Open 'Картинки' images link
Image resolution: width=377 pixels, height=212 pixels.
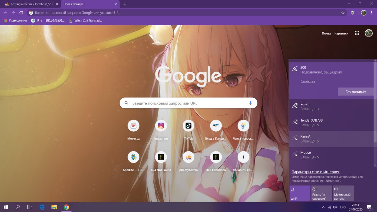click(x=341, y=34)
